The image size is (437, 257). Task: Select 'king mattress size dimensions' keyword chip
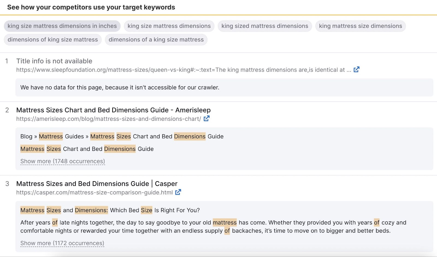coord(361,26)
